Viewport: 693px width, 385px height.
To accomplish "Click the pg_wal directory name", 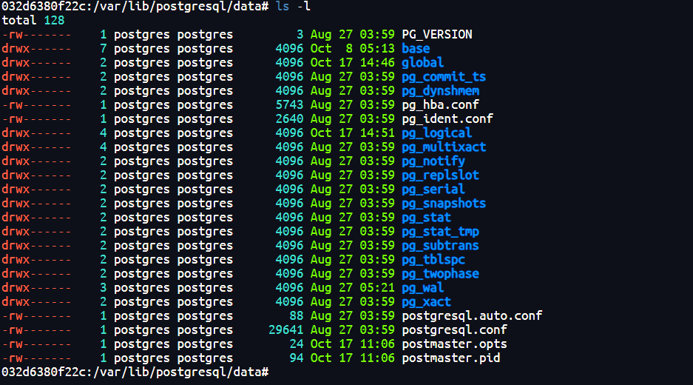I will pyautogui.click(x=422, y=288).
